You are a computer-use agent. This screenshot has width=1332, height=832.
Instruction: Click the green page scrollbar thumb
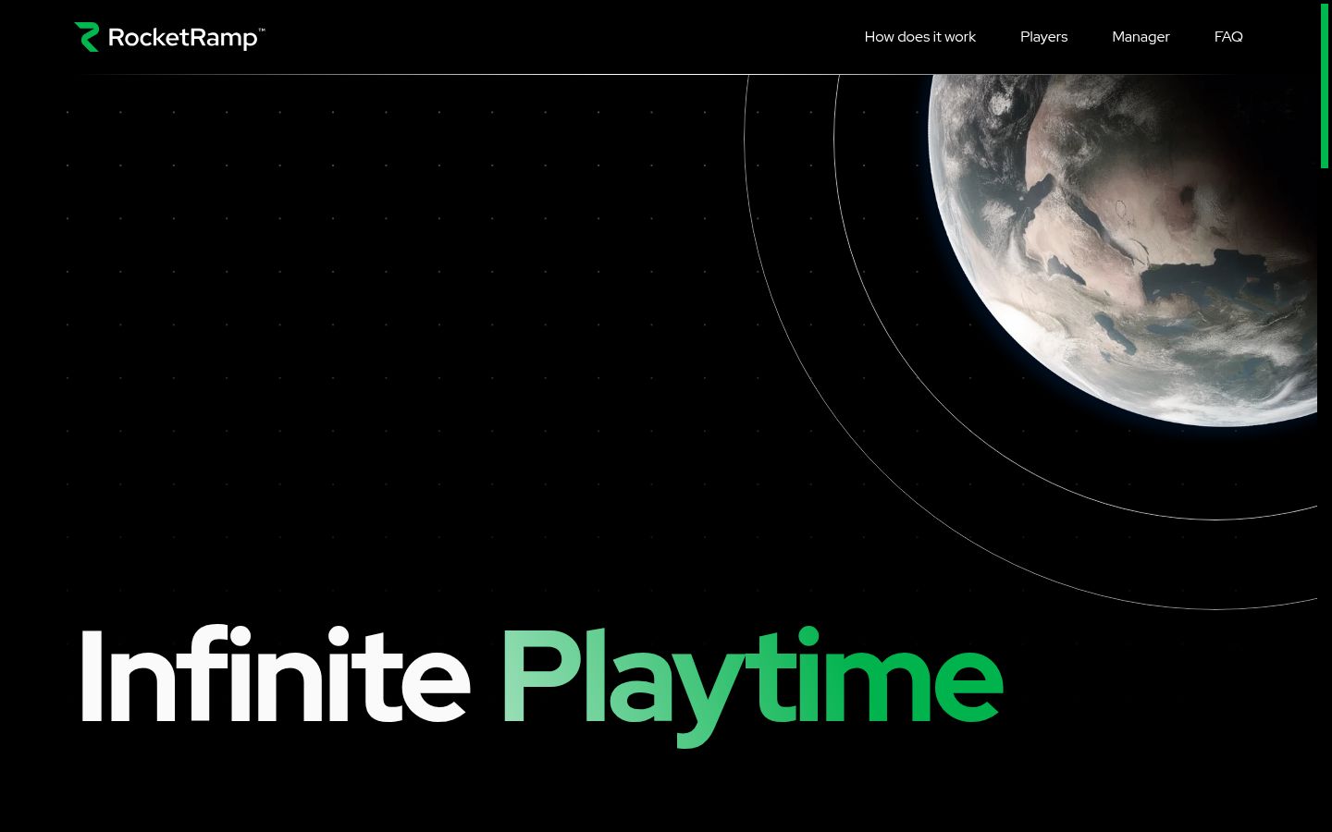coord(1325,86)
